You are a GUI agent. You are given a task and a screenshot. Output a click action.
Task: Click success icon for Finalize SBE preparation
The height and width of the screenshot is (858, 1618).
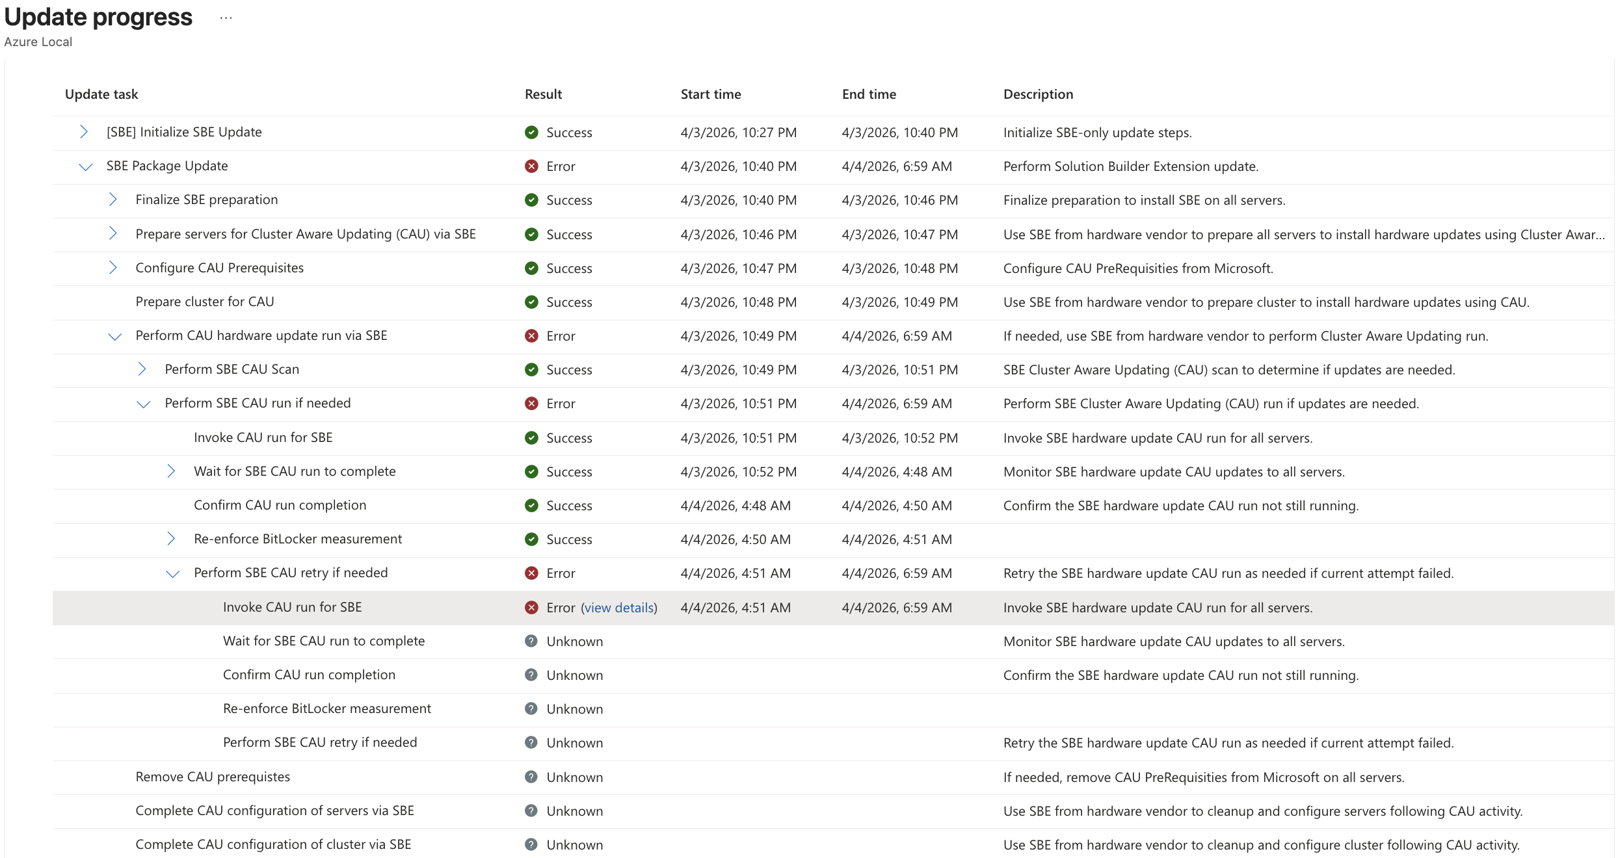coord(531,200)
